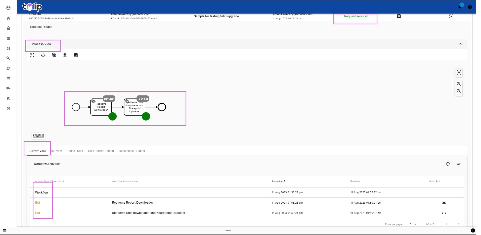The width and height of the screenshot is (481, 235).
Task: Click the Request Details label
Action: [41, 27]
